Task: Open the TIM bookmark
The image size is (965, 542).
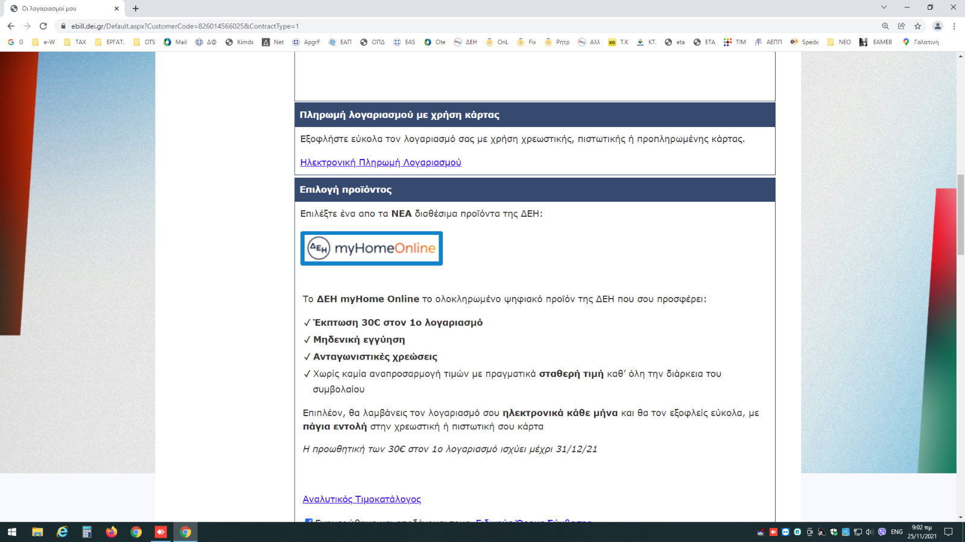Action: click(x=735, y=42)
